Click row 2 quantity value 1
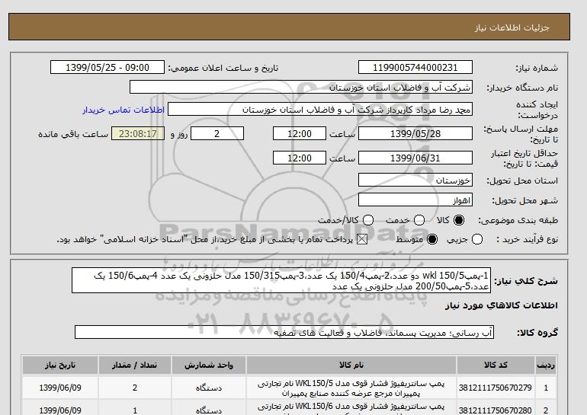Image resolution: width=587 pixels, height=415 pixels. [135, 410]
